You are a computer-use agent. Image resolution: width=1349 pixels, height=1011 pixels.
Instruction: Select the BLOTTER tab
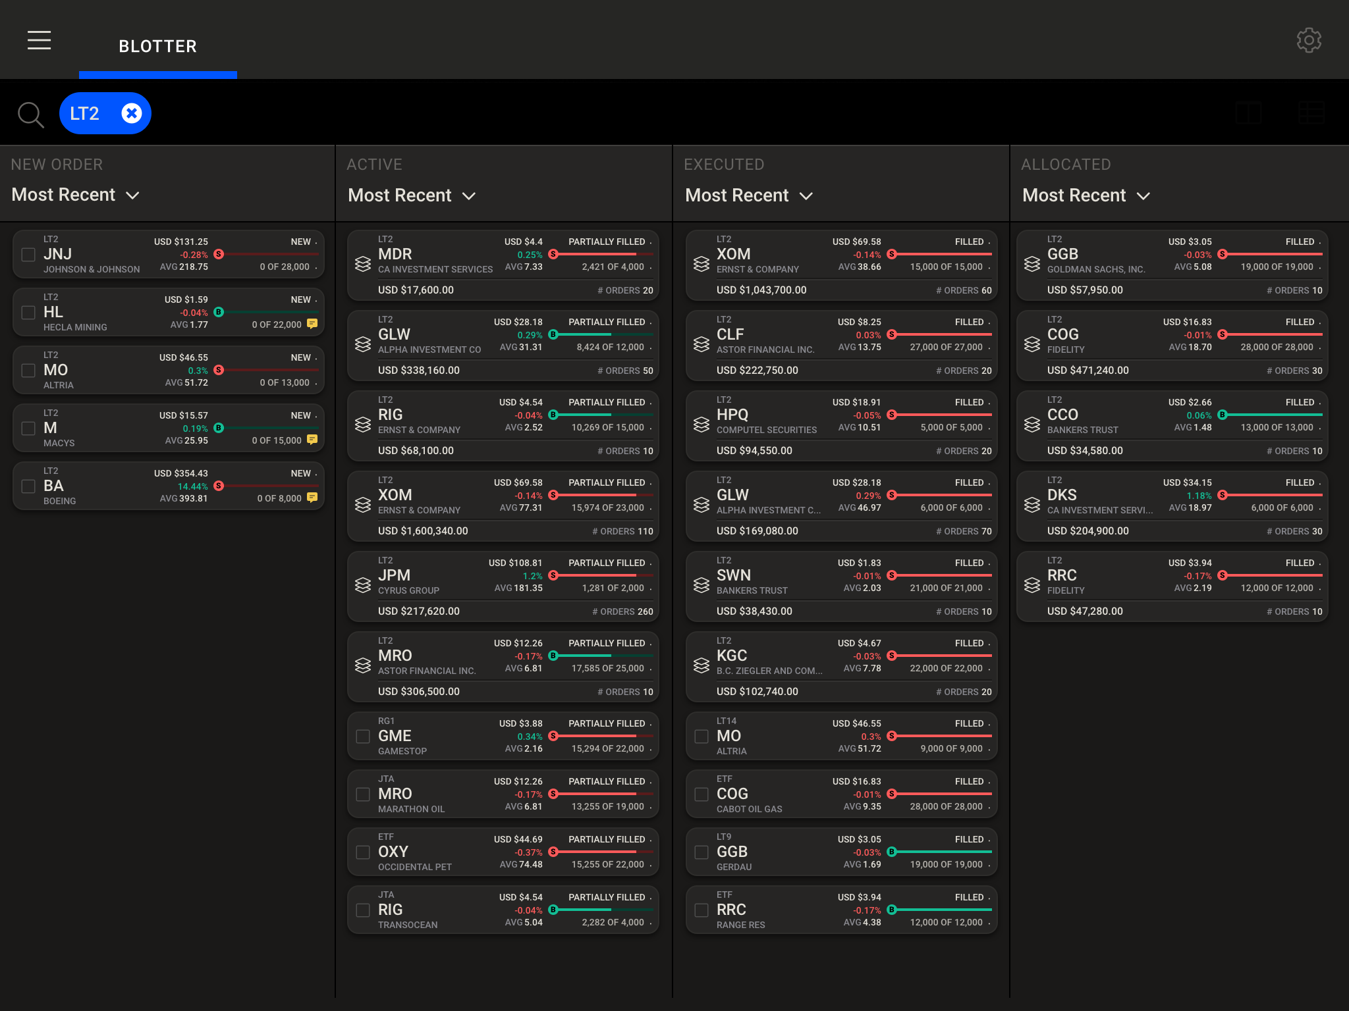pos(157,46)
